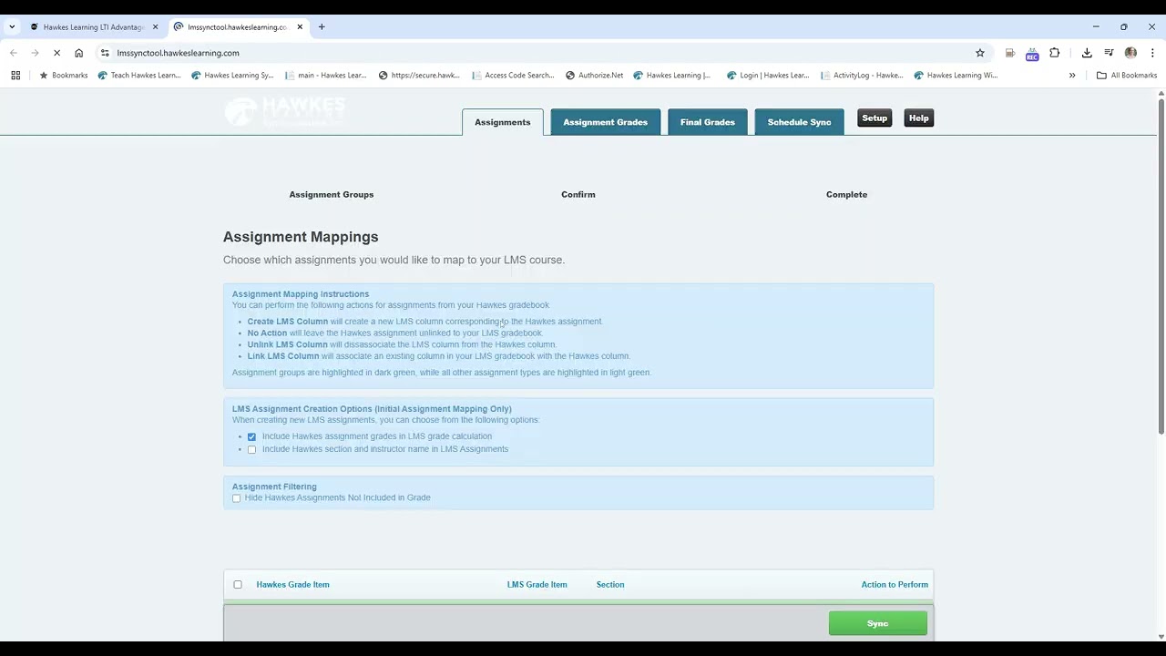Viewport: 1166px width, 656px height.
Task: Open the tab search dropdown arrow
Action: [x=12, y=27]
